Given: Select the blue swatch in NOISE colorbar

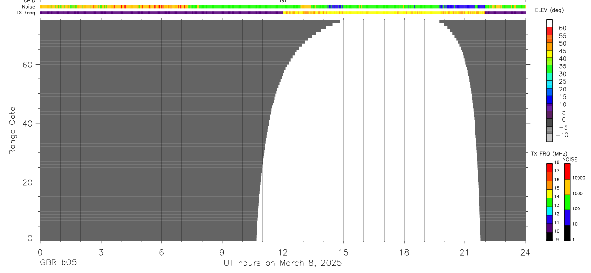Looking at the screenshot, I should [567, 218].
